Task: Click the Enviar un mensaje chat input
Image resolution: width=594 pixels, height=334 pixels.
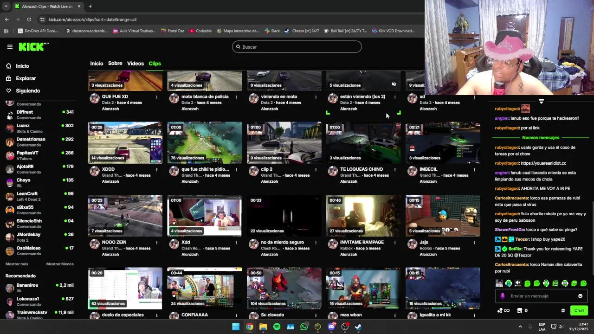Action: pos(542,296)
